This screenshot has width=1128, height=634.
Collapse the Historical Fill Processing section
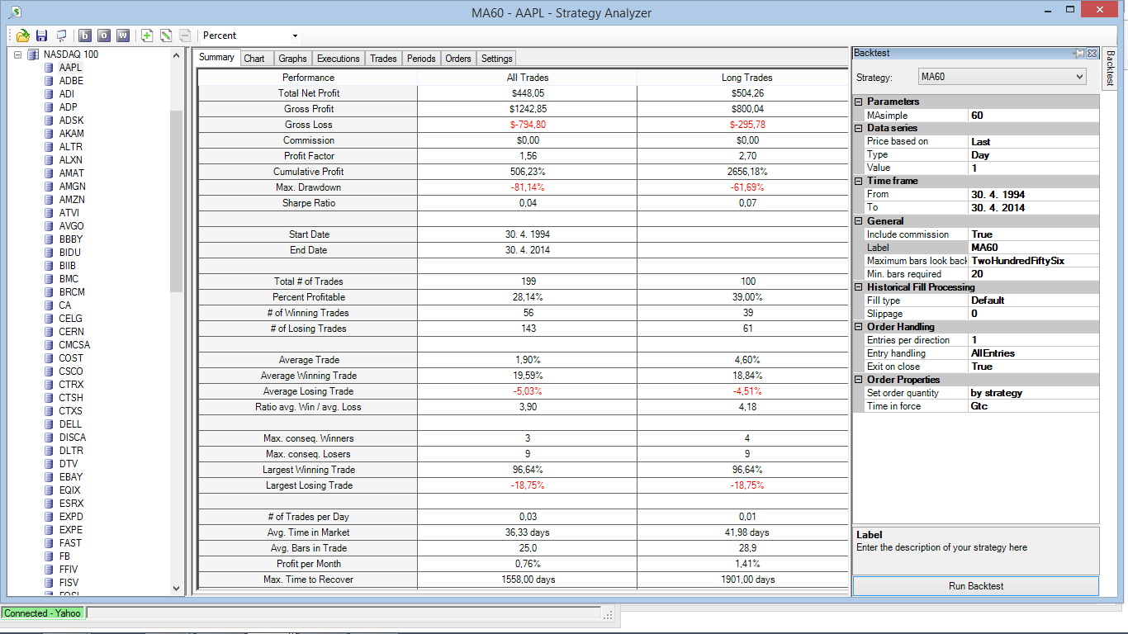(x=859, y=287)
